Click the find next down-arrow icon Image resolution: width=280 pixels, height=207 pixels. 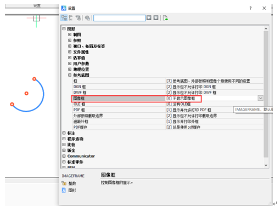click(156, 18)
